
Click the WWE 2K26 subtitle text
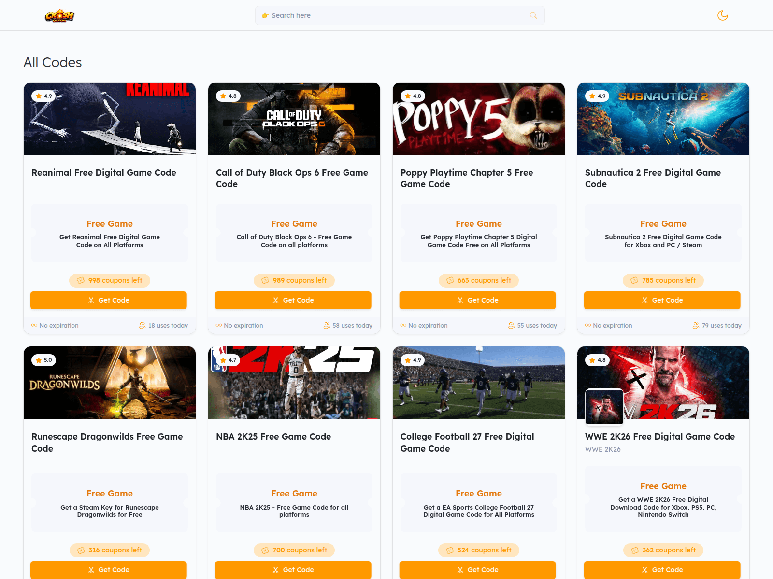tap(603, 449)
